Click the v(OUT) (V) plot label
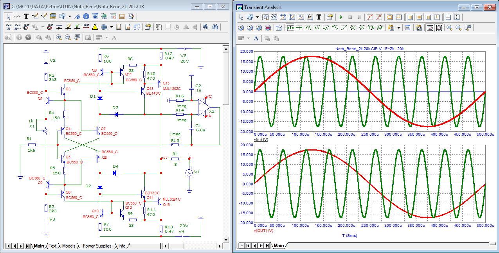Viewport: 499px width, 253px height. [264, 231]
